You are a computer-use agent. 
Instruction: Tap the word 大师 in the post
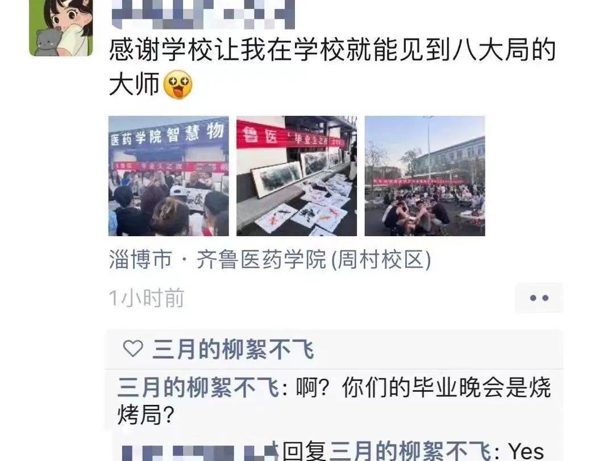point(134,84)
